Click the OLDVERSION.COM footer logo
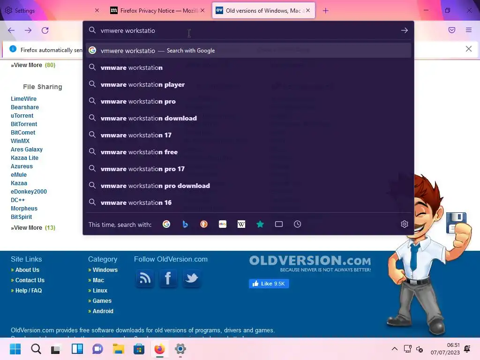 310,263
